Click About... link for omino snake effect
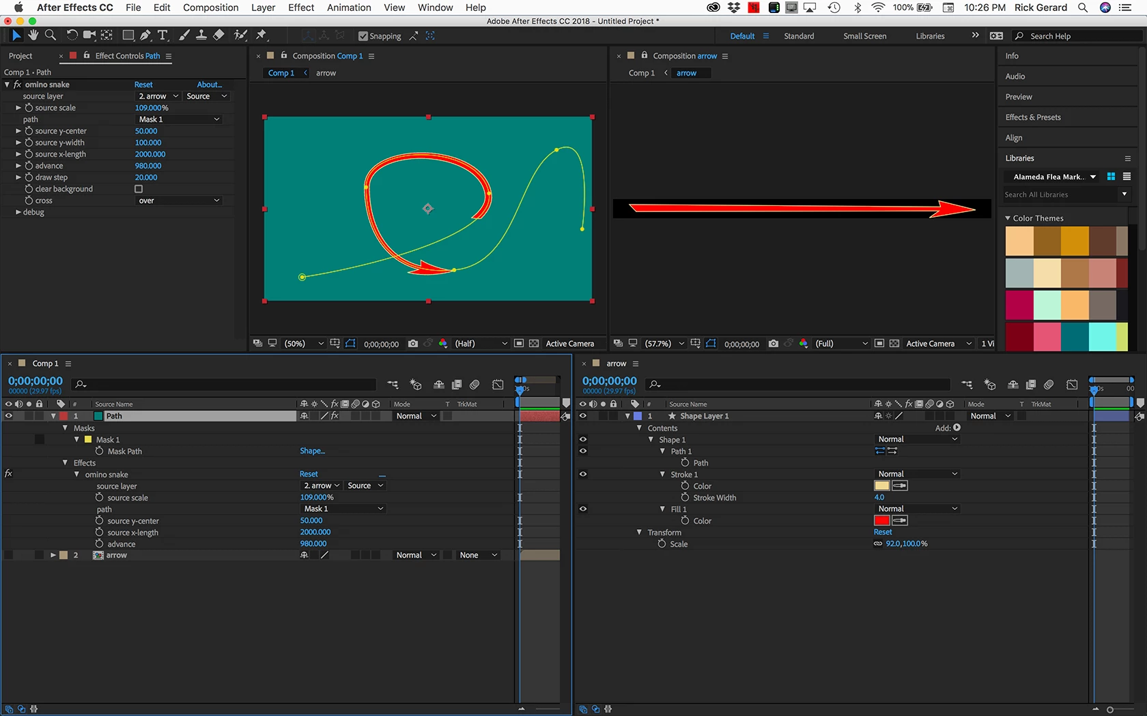The width and height of the screenshot is (1147, 716). (x=210, y=85)
